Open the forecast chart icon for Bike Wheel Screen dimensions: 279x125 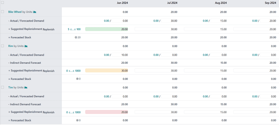pos(35,12)
